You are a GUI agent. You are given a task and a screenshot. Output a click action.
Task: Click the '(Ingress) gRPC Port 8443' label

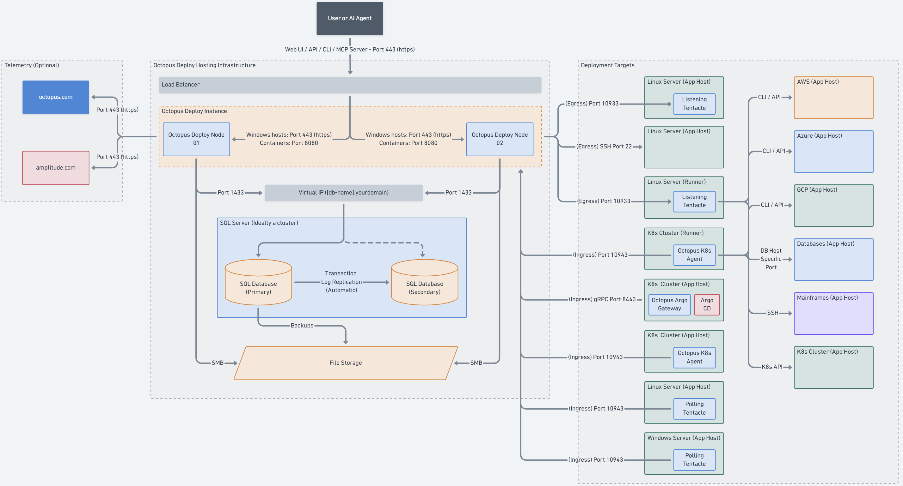602,300
